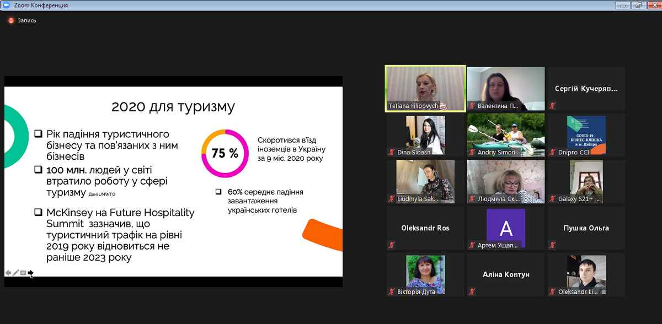This screenshot has width=662, height=324.
Task: Click muted mic icon on Dina Sidash tile
Action: click(x=392, y=153)
